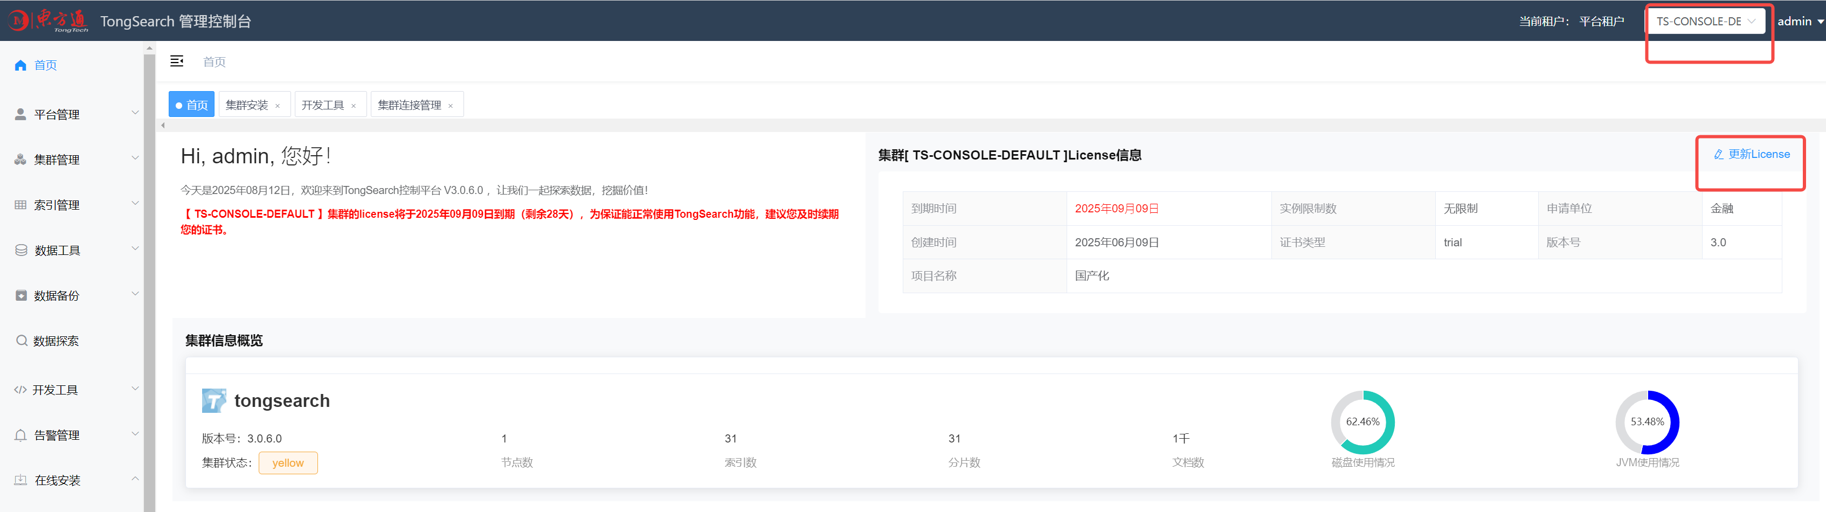Expand the 数据备份 menu chevron
The width and height of the screenshot is (1826, 512).
pos(135,294)
